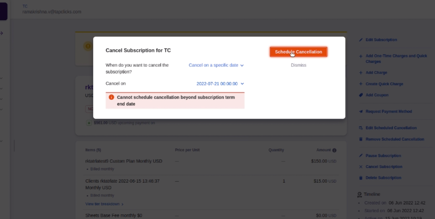Open the 'Cancel on a specific date' dropdown
Screen dimensions: 435x219
pyautogui.click(x=216, y=65)
